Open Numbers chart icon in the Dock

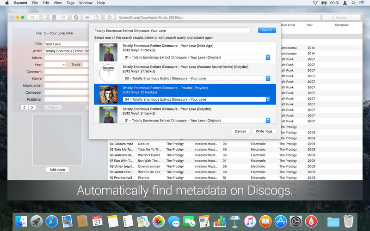pyautogui.click(x=219, y=222)
